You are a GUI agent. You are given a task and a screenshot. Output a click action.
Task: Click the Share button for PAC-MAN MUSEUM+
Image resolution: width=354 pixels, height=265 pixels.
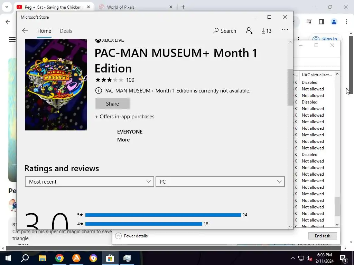[x=112, y=104]
